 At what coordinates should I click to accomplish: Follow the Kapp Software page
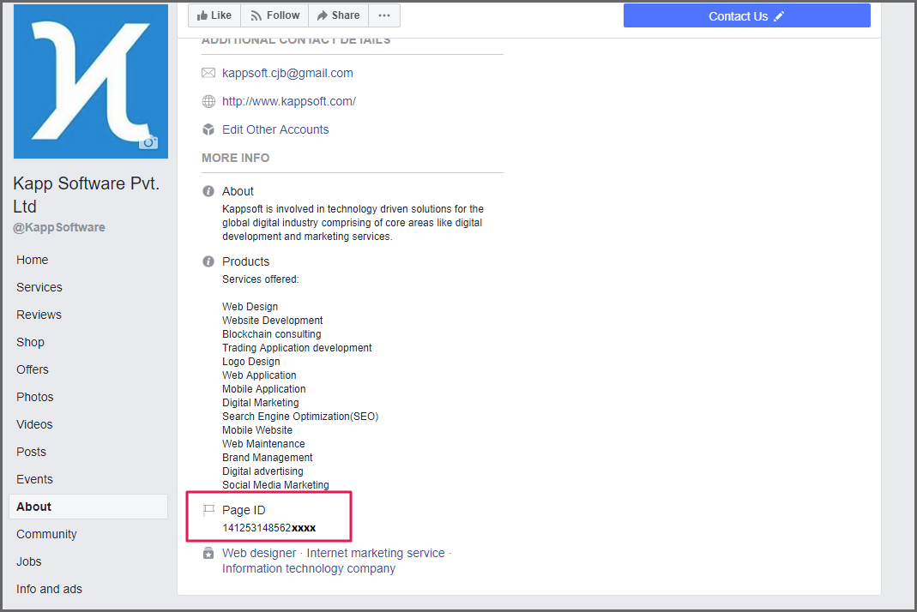(274, 15)
